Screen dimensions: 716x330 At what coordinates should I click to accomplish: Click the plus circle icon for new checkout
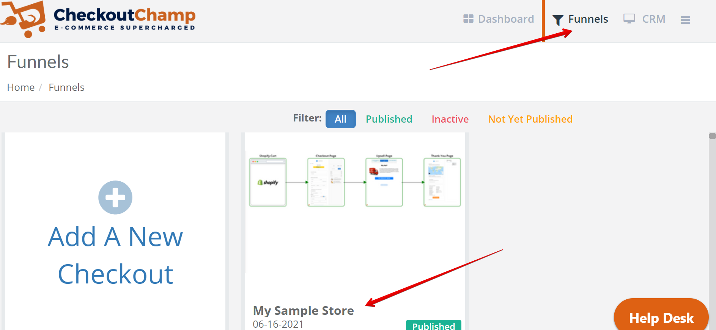click(x=115, y=198)
